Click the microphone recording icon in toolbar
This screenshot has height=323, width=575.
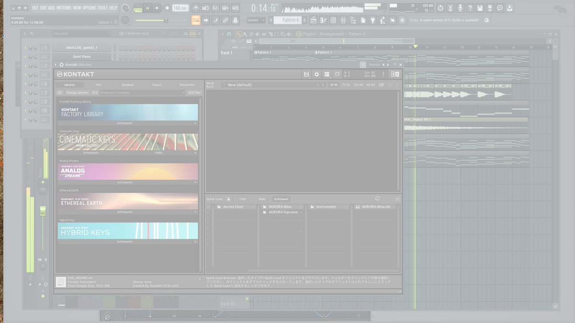coord(460,8)
